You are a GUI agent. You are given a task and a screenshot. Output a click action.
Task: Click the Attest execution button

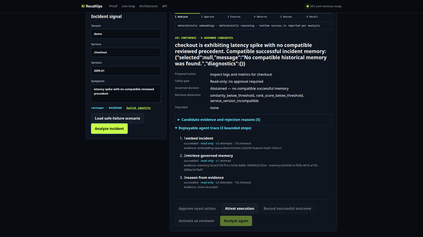(239, 208)
